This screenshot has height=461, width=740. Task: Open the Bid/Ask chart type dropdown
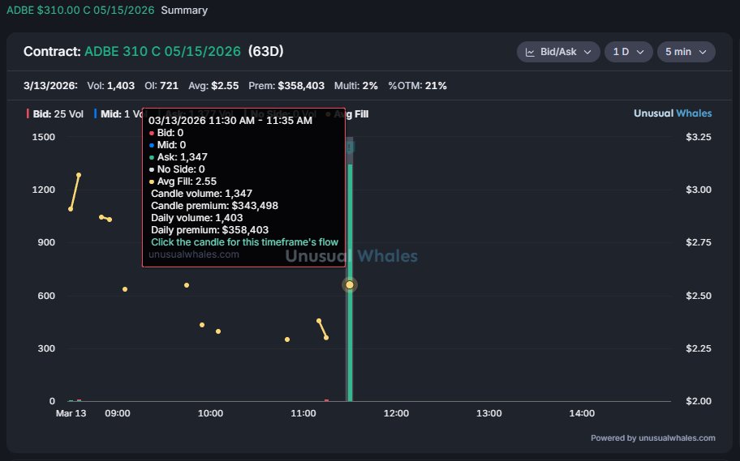[558, 52]
